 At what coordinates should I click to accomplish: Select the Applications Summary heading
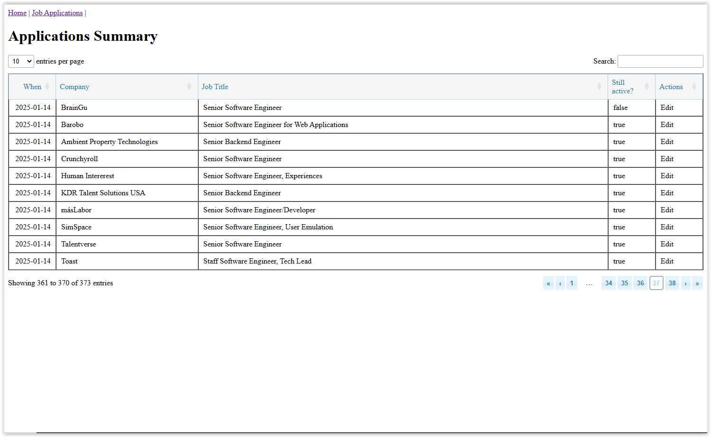pyautogui.click(x=83, y=36)
